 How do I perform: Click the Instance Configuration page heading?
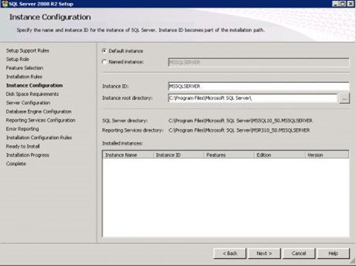point(50,17)
